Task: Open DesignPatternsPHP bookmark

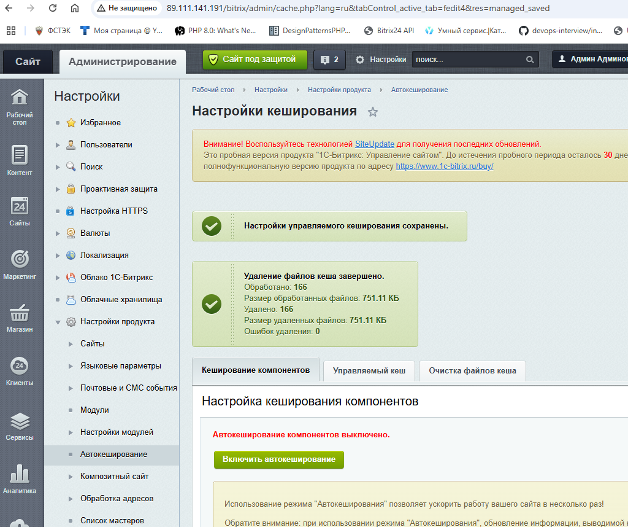Action: click(x=310, y=31)
